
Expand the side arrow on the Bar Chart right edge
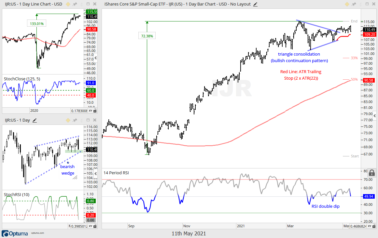click(x=374, y=116)
